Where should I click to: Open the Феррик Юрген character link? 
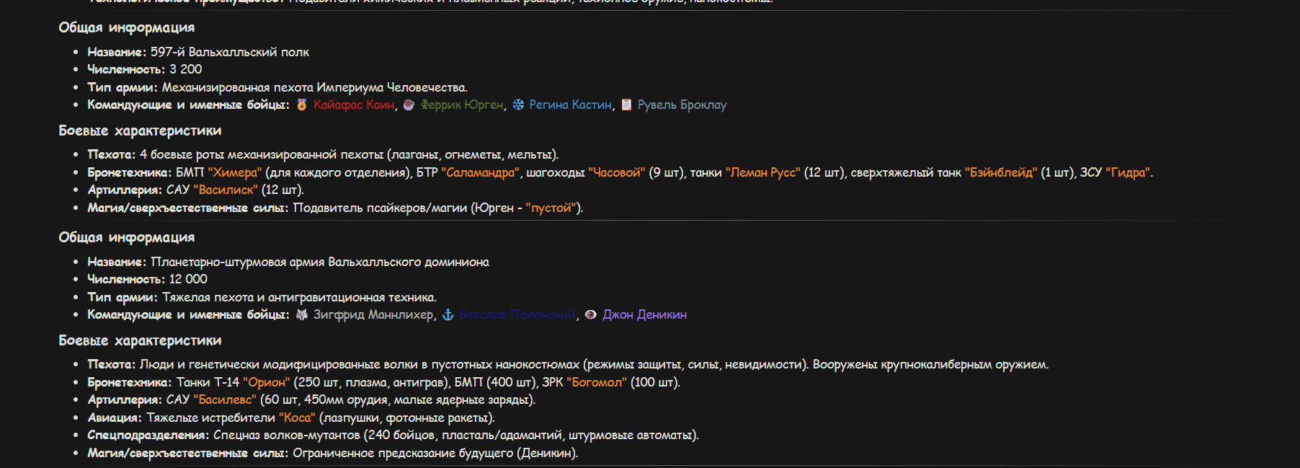click(x=462, y=105)
